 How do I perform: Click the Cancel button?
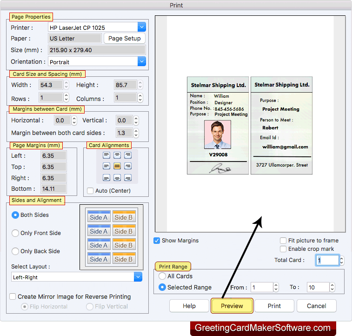click(x=317, y=306)
